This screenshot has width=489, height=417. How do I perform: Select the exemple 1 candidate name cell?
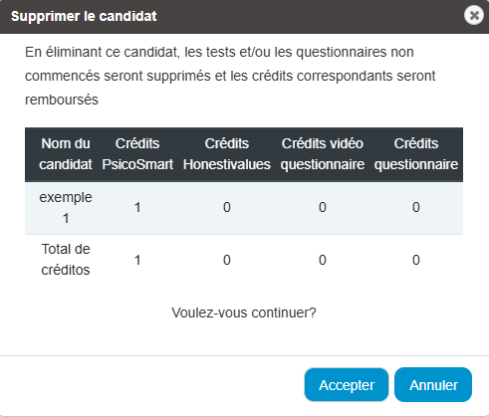(66, 208)
